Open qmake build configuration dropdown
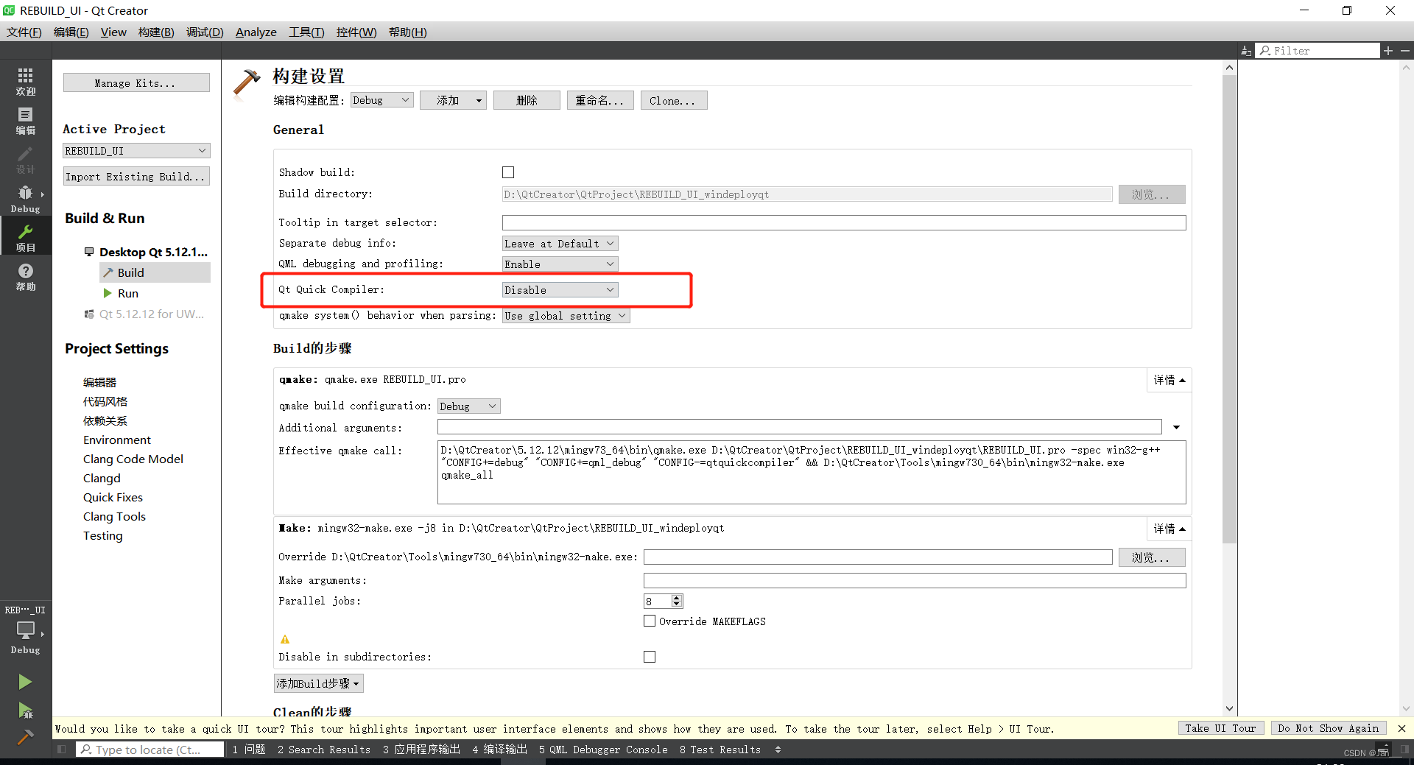1414x765 pixels. (469, 406)
